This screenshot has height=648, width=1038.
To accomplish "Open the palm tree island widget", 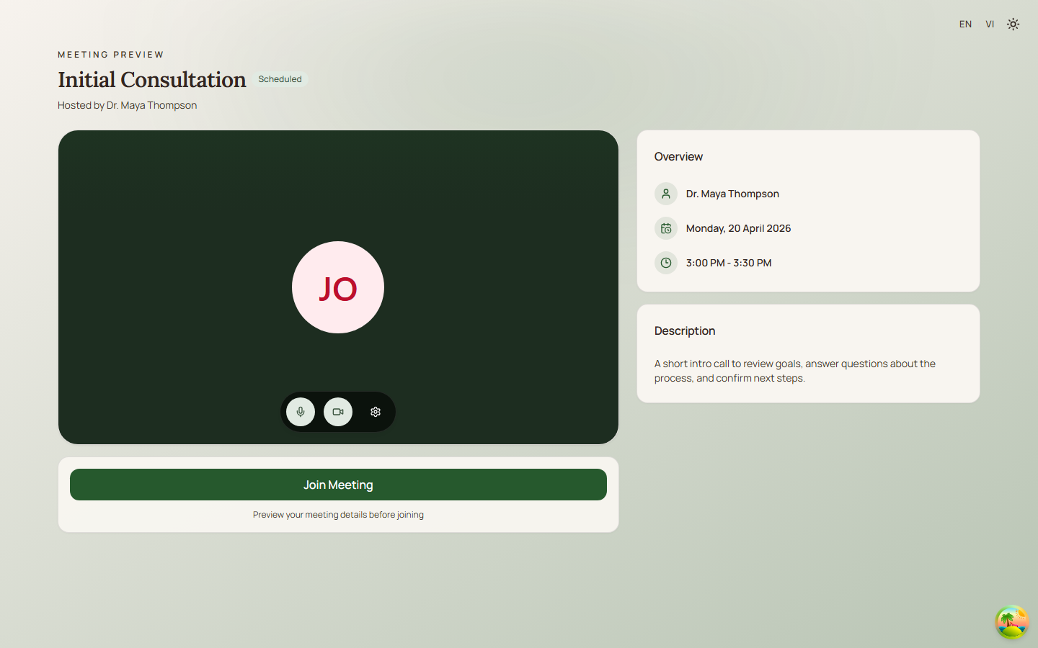I will click(x=1011, y=621).
